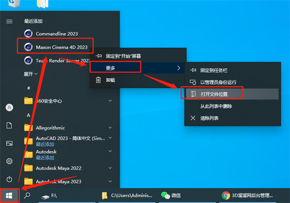Open Chrome 3D溜溜网后台管理 taskbar item

click(247, 196)
